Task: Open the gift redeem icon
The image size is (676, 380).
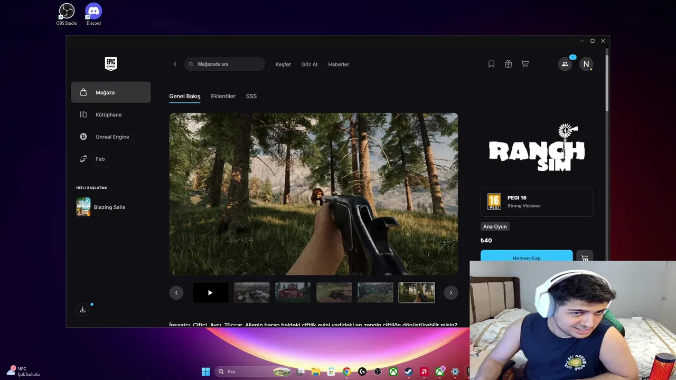Action: pos(508,64)
